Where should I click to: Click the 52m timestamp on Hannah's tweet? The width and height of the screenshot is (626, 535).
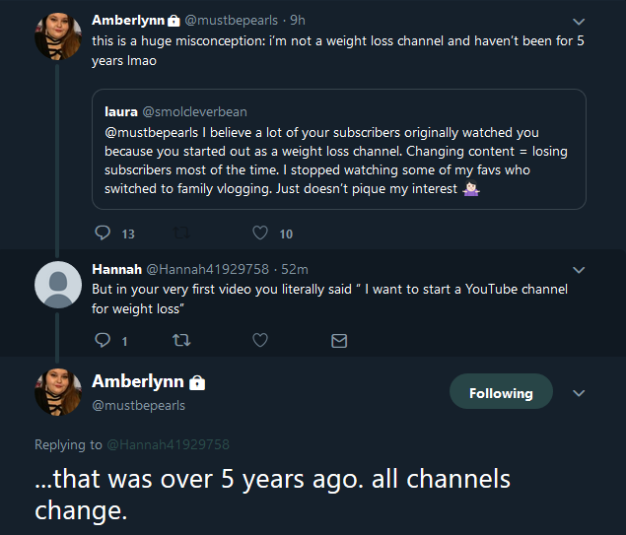click(295, 269)
